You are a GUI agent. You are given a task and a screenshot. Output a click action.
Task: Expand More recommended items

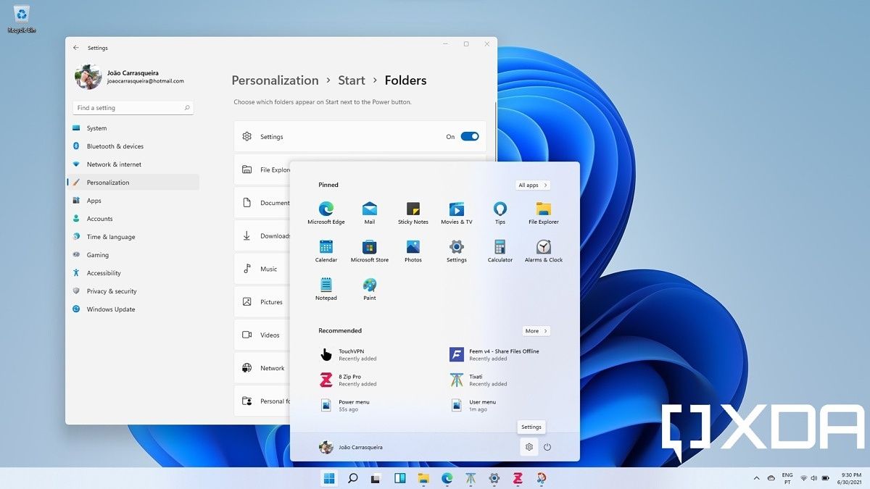pos(536,330)
